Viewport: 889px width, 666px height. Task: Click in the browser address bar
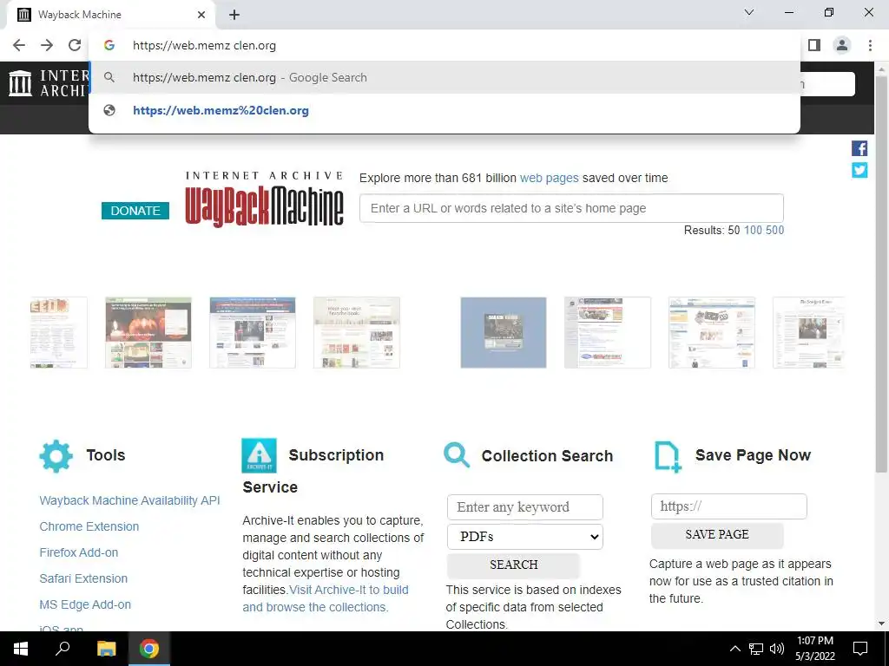point(444,45)
